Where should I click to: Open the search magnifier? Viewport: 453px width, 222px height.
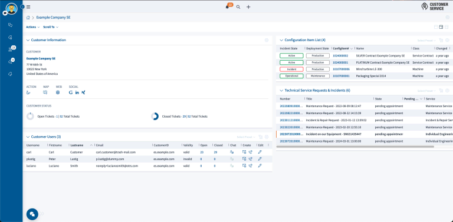point(238,7)
